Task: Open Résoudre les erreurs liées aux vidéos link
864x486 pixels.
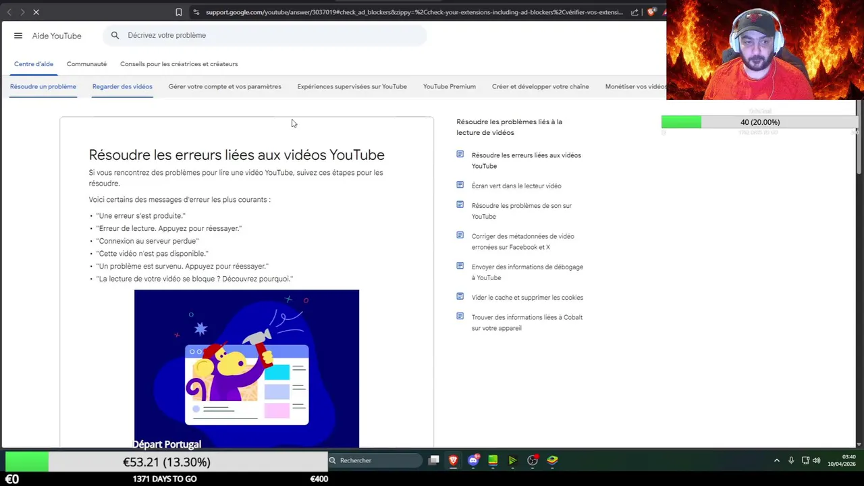Action: (x=526, y=161)
